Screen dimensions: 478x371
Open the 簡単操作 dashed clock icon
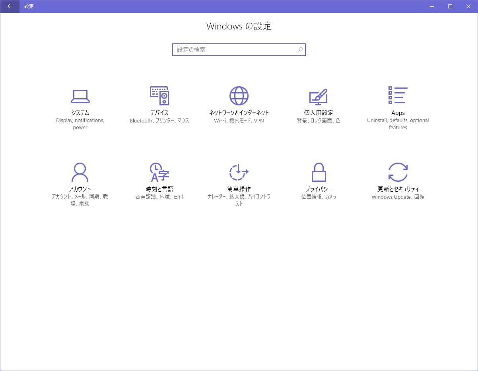tap(239, 172)
